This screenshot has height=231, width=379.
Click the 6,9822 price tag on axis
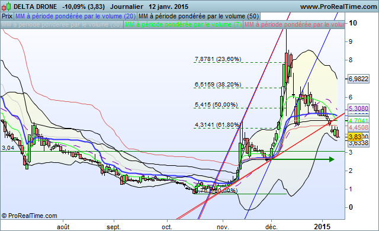pos(358,79)
